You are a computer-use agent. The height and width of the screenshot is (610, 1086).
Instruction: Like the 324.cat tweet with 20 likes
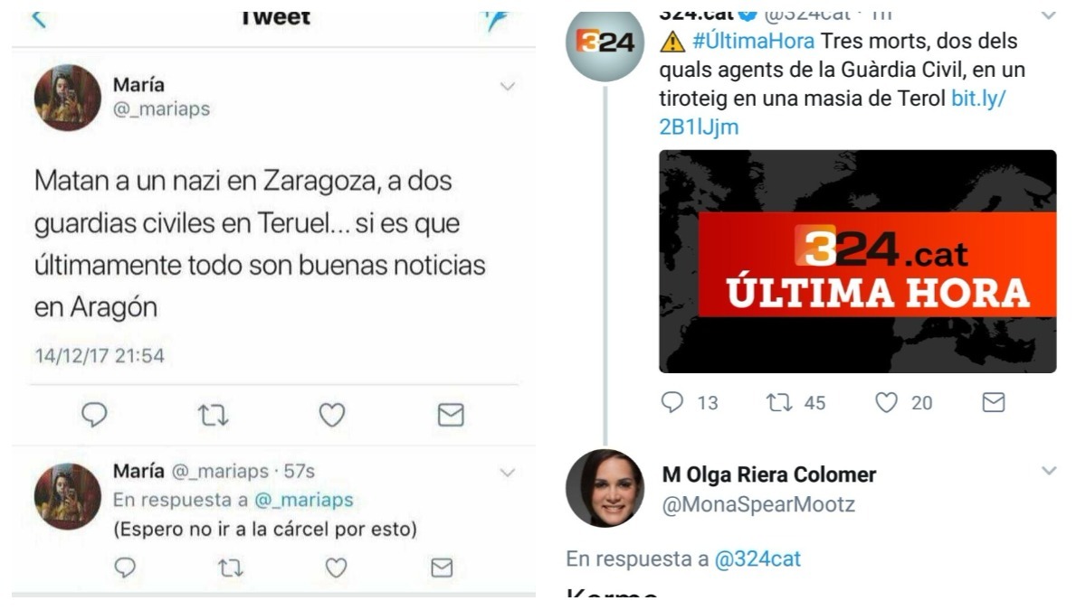point(886,402)
